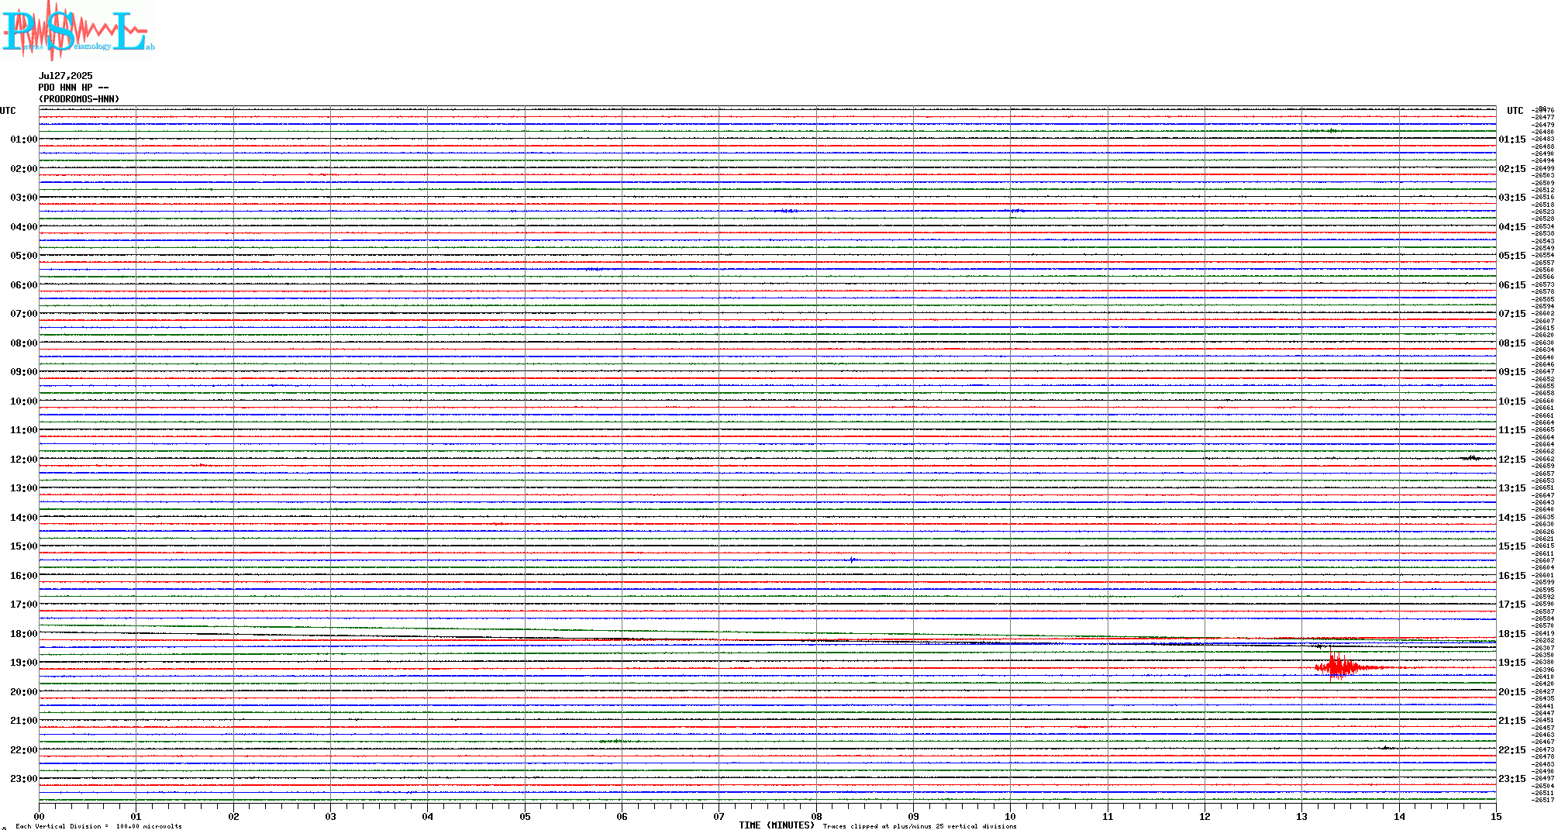Select the 18:00 hour label
Screen dimensions: 1558x837
24,634
